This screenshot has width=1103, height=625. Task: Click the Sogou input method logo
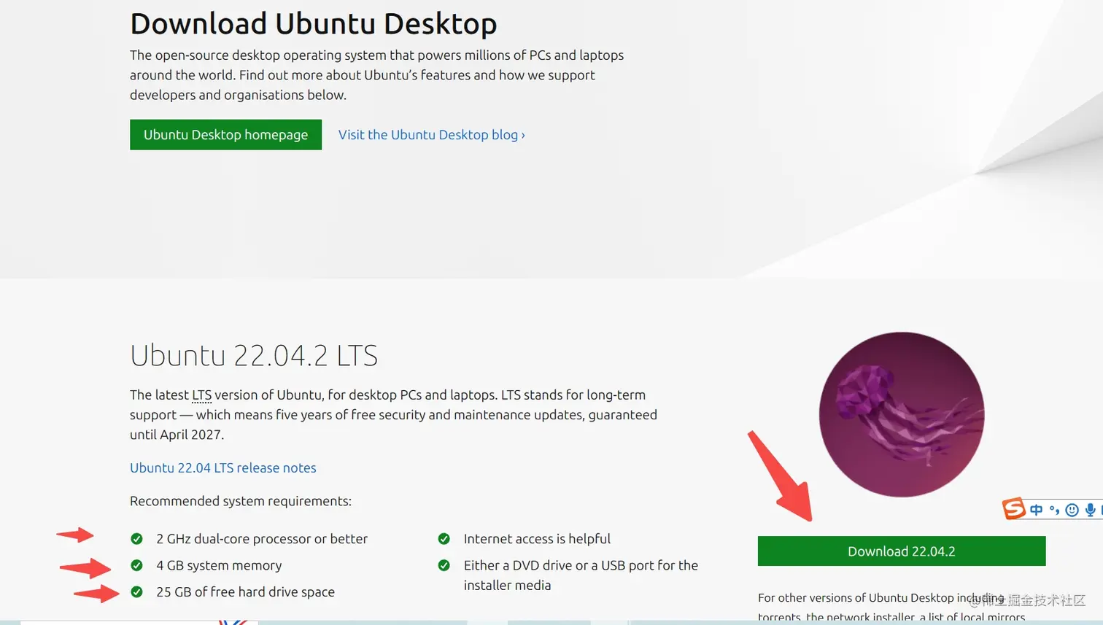click(x=1014, y=508)
